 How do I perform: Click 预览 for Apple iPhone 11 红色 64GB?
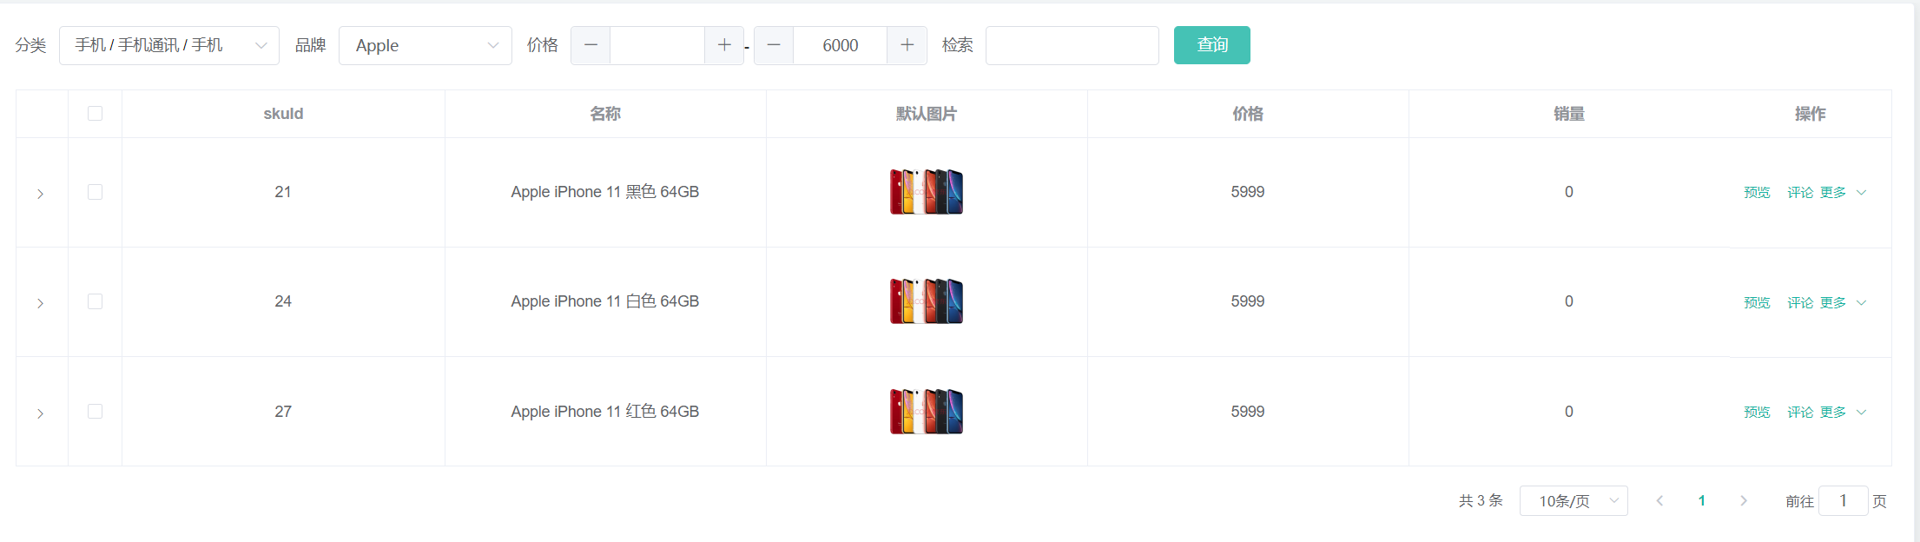click(1757, 413)
